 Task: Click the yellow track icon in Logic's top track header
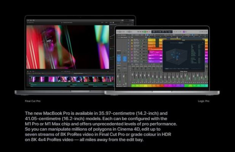[x=132, y=39]
